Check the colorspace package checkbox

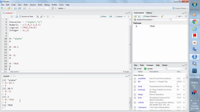click(135, 108)
